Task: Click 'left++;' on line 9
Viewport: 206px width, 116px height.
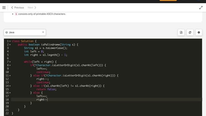Action: click(x=42, y=69)
